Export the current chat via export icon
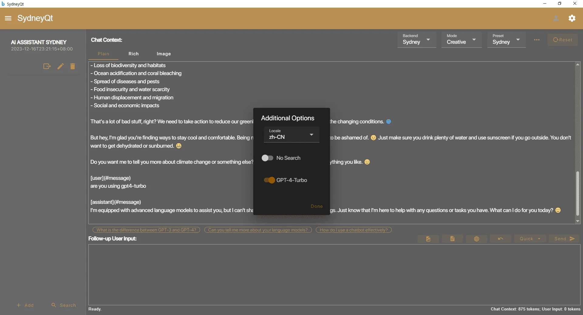Viewport: 583px width, 315px height. 47,66
